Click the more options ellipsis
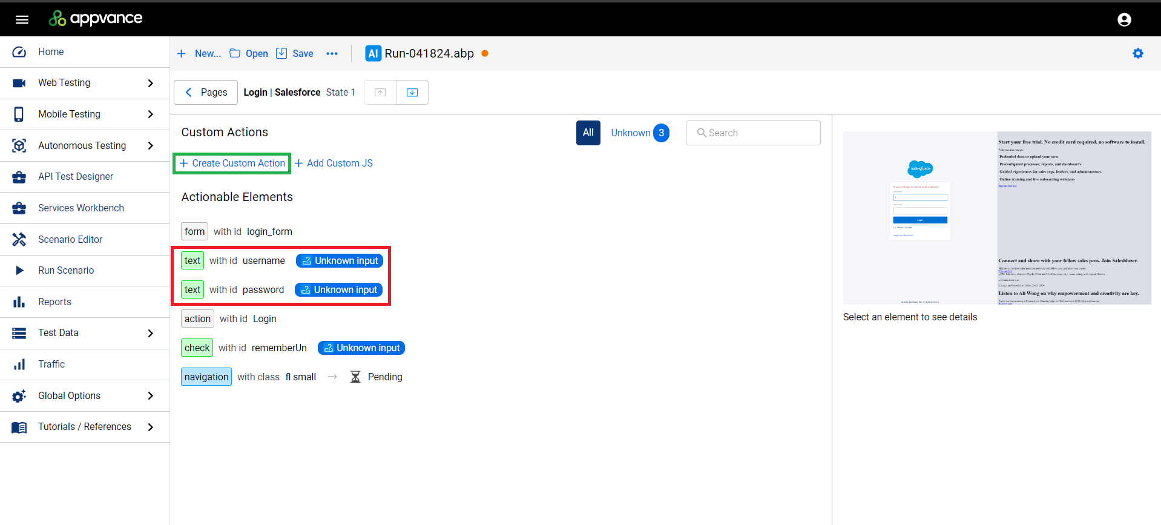The height and width of the screenshot is (525, 1161). coord(332,54)
